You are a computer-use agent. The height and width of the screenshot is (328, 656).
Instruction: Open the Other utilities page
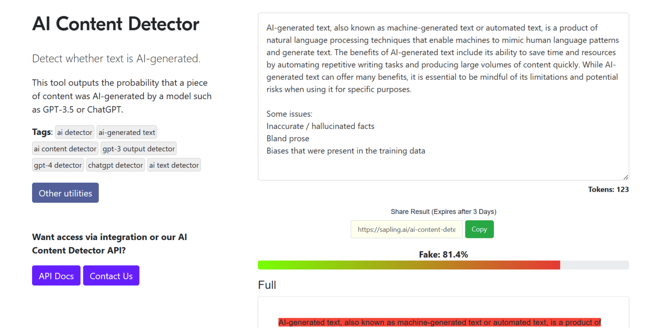coord(65,193)
